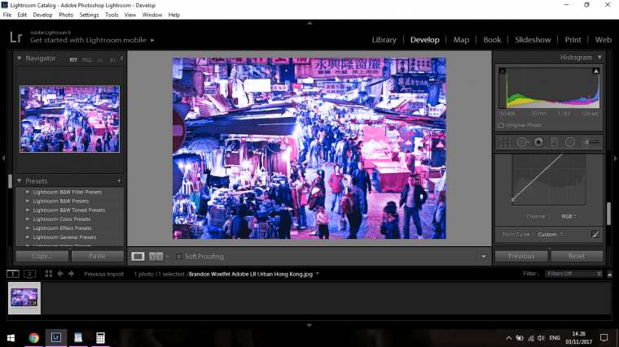Open Grid view from filmstrip bar

pos(49,273)
